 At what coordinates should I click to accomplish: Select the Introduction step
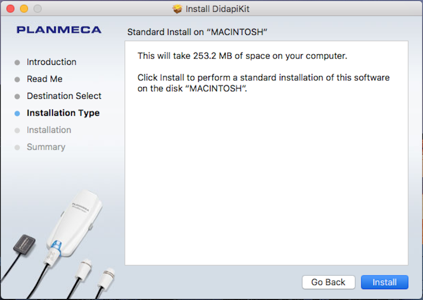(x=51, y=62)
